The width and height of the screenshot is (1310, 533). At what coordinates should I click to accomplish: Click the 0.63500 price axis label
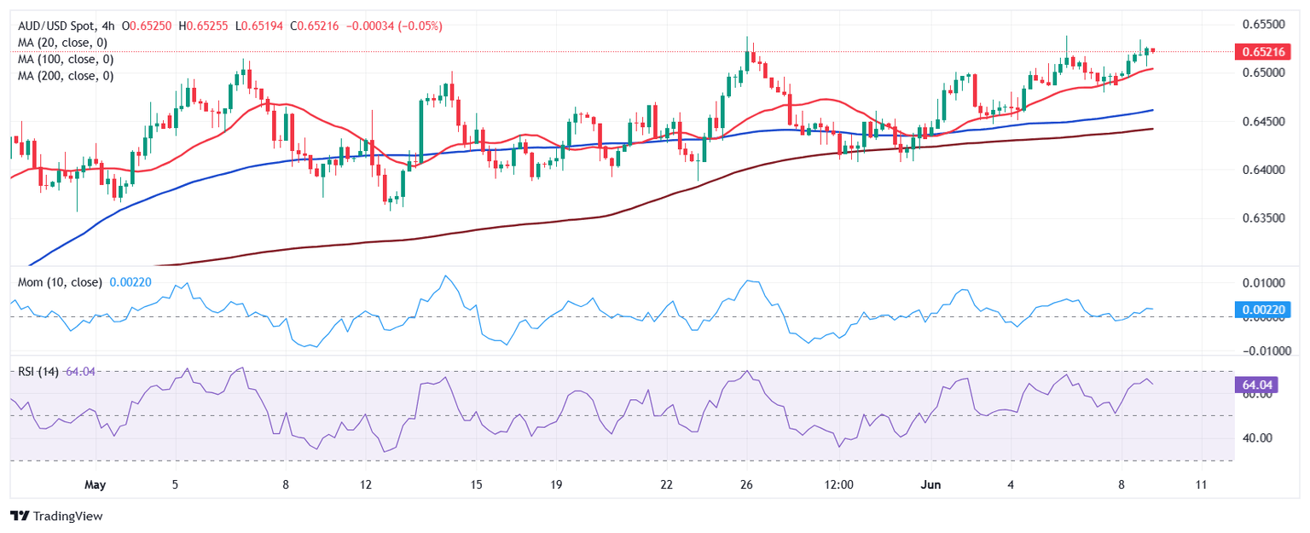[x=1262, y=218]
